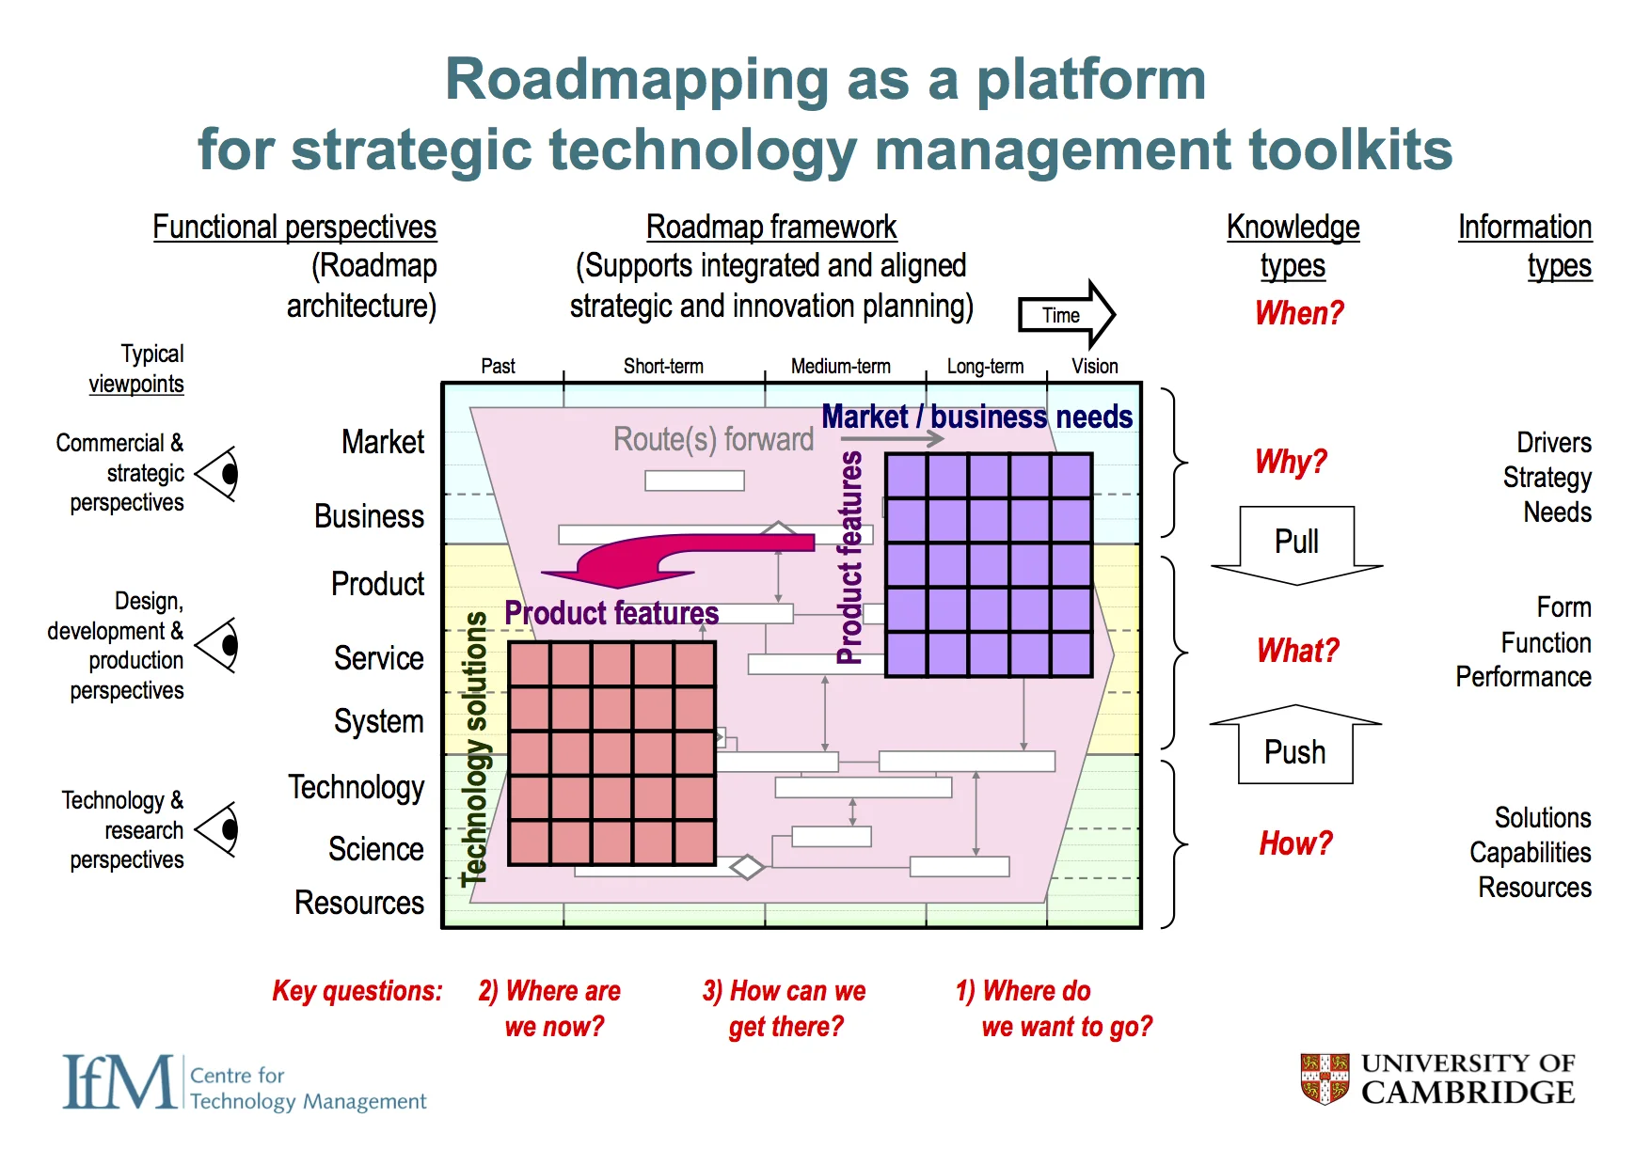
Task: Select the IfM Centre for Technology Management logo
Action: coord(245,1082)
